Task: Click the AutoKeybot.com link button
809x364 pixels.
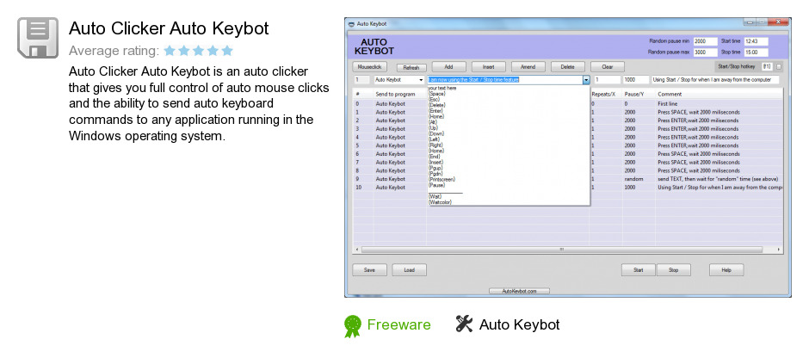Action: [x=520, y=291]
